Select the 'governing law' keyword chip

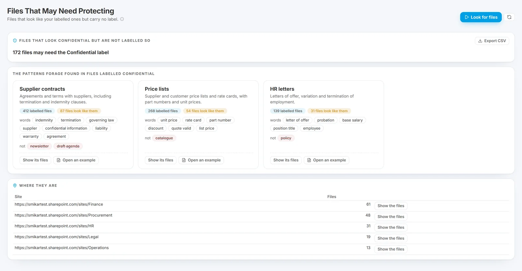(x=101, y=120)
